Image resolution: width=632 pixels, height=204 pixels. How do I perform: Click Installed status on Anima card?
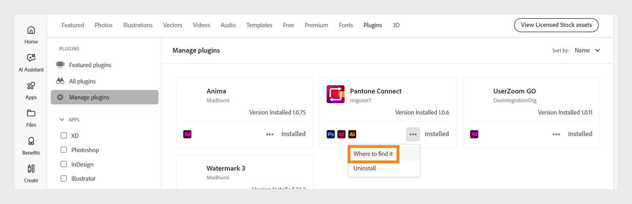[293, 134]
